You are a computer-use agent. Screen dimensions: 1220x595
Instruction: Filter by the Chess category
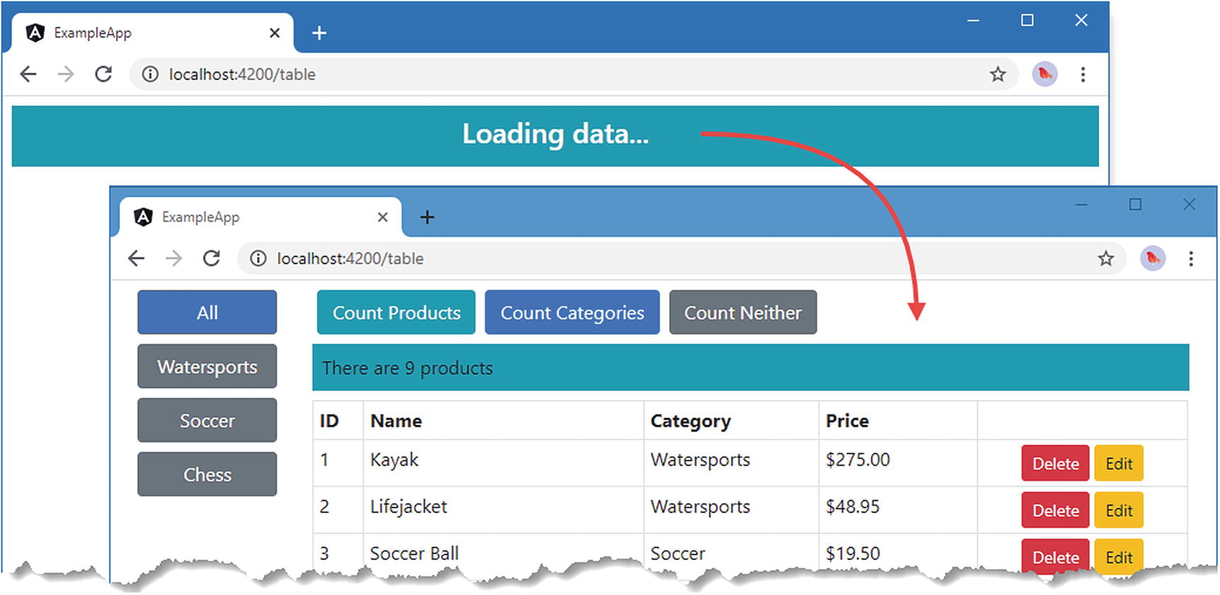[207, 474]
